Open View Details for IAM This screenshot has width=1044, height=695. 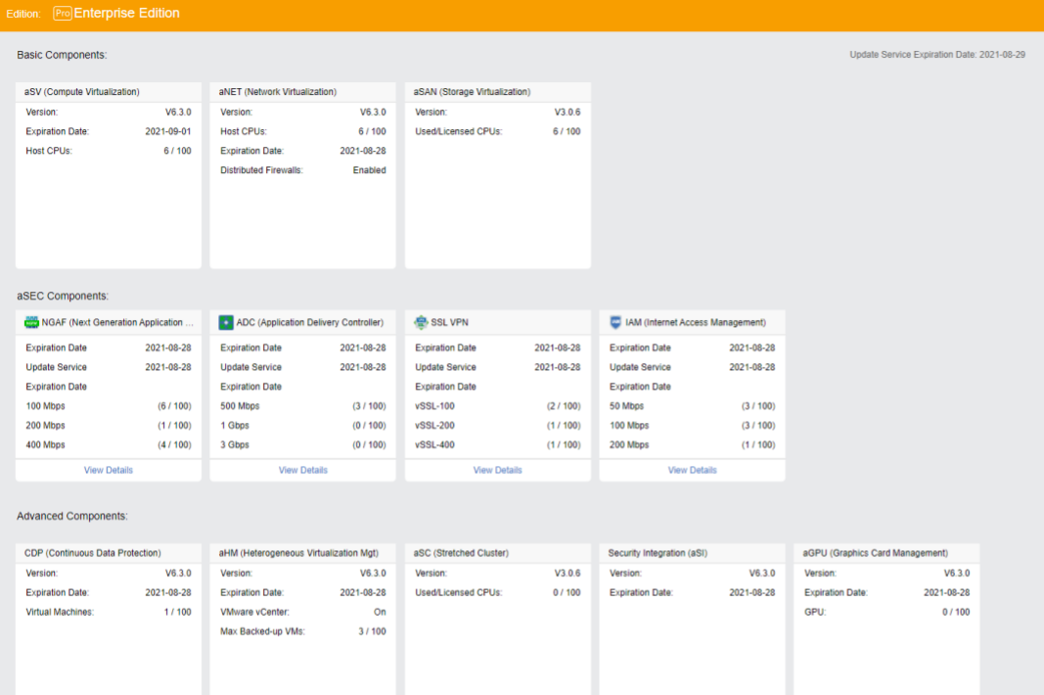tap(692, 470)
